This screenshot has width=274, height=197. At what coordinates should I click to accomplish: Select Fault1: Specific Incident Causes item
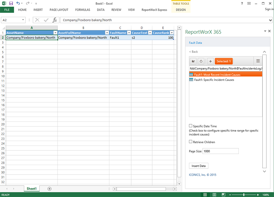[x=214, y=80]
